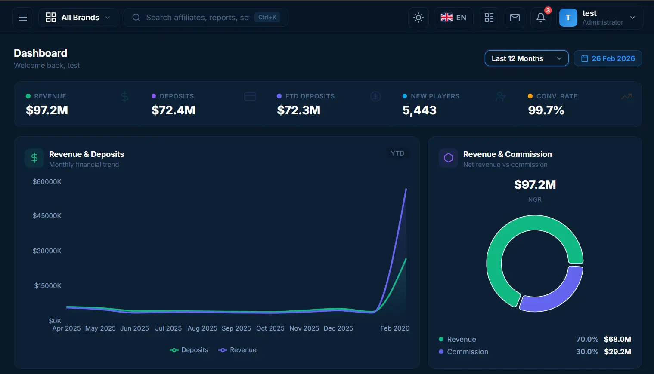
Task: Expand the test Administrator account menu
Action: (599, 17)
